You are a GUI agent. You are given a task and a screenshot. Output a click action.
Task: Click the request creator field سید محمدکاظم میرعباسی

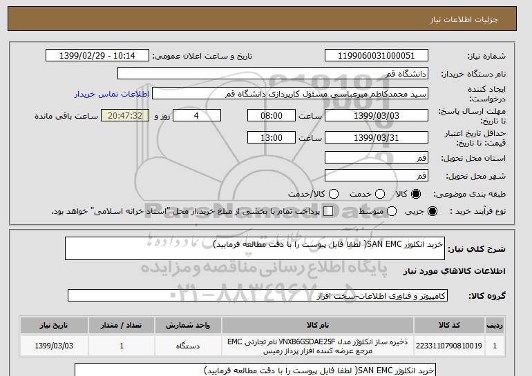[290, 94]
